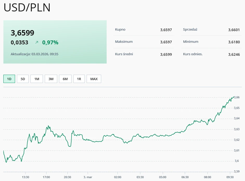Image resolution: width=245 pixels, height=181 pixels.
Task: Click the Kupno value 3,6597
Action: point(166,30)
